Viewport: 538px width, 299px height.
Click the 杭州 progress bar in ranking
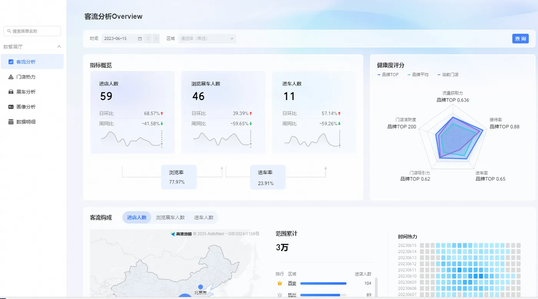323,295
